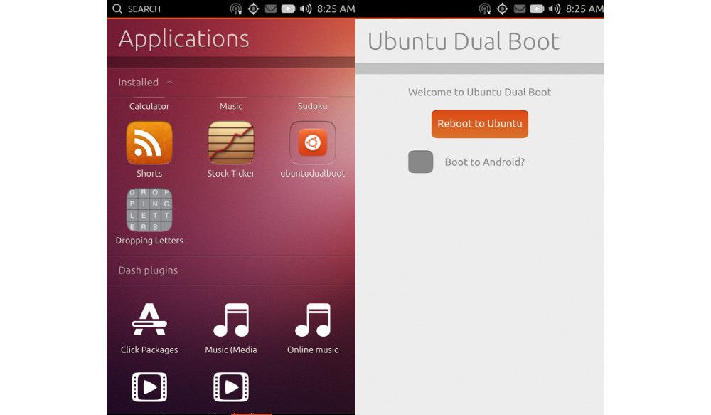
Task: Open the Music (Media) dash plugin
Action: tap(230, 320)
